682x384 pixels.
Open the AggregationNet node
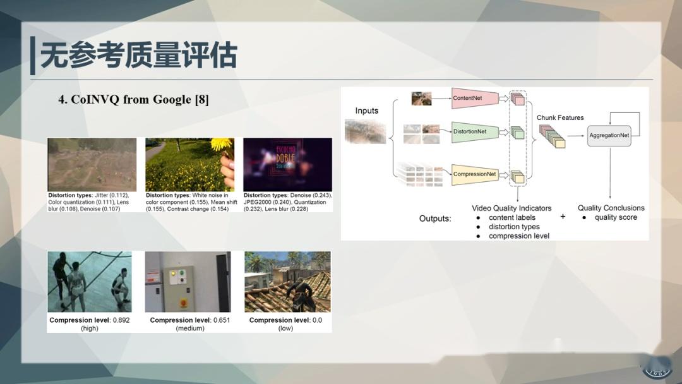point(609,135)
